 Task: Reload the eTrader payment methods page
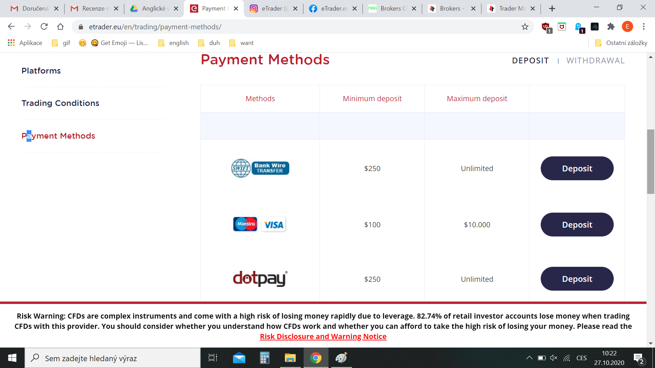tap(44, 27)
